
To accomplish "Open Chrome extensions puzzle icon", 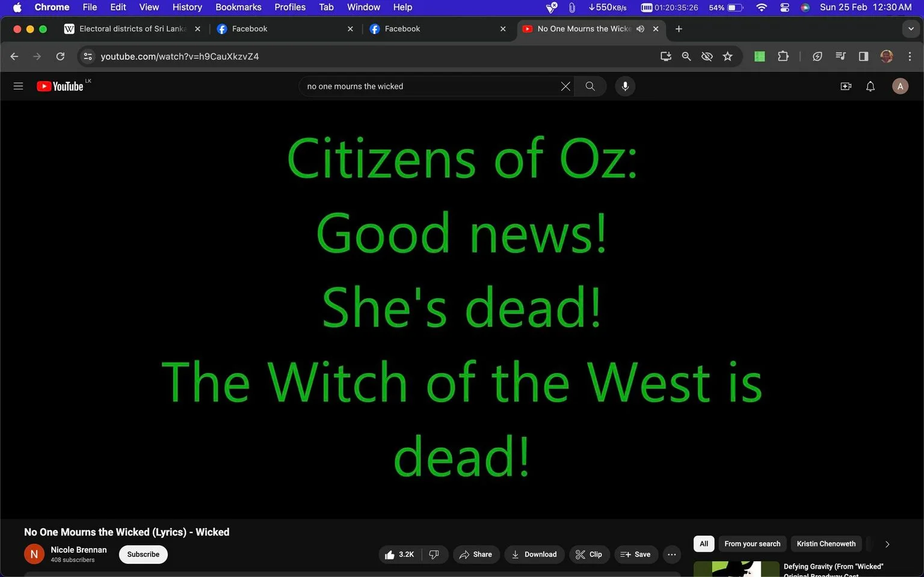I will [783, 56].
